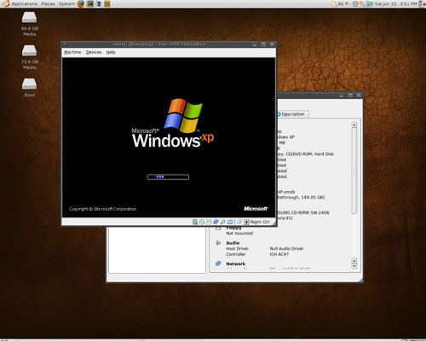Click the shared folders status icon

click(x=230, y=222)
